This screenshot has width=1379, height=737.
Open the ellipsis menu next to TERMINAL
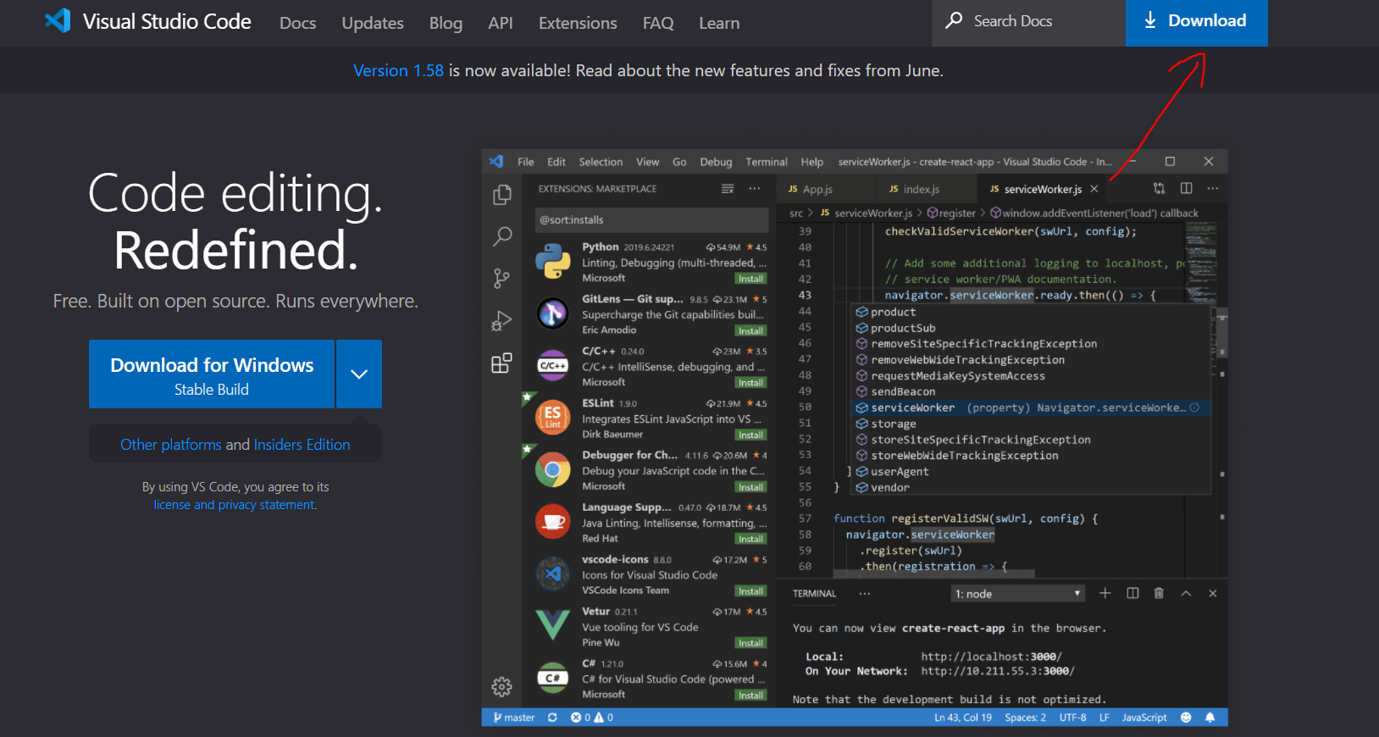[865, 594]
